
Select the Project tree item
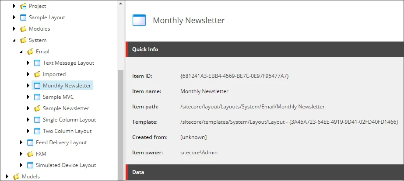click(x=37, y=6)
